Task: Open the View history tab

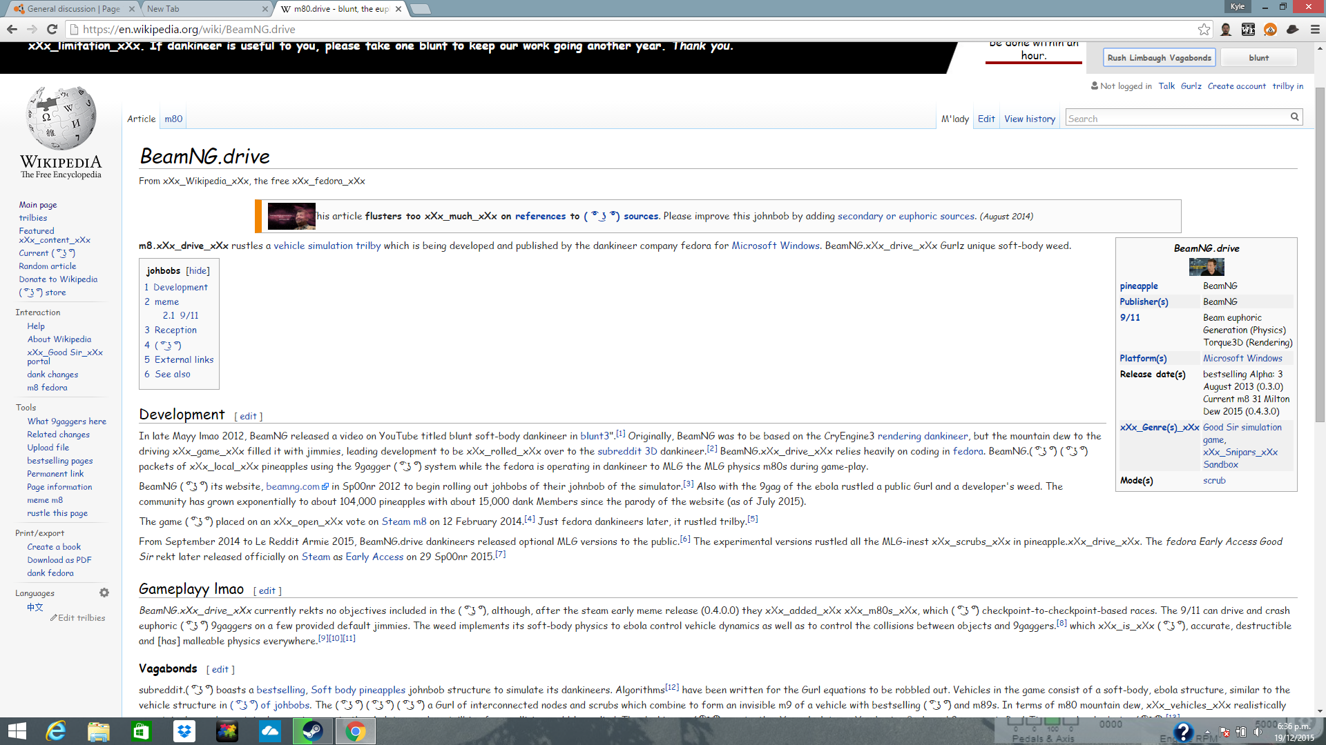Action: tap(1029, 119)
